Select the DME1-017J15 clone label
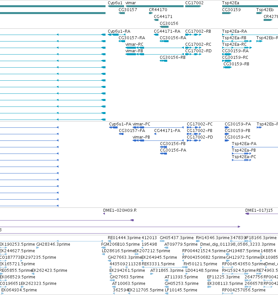Image resolution: width=278 pixels, height=295 pixels. point(259,210)
